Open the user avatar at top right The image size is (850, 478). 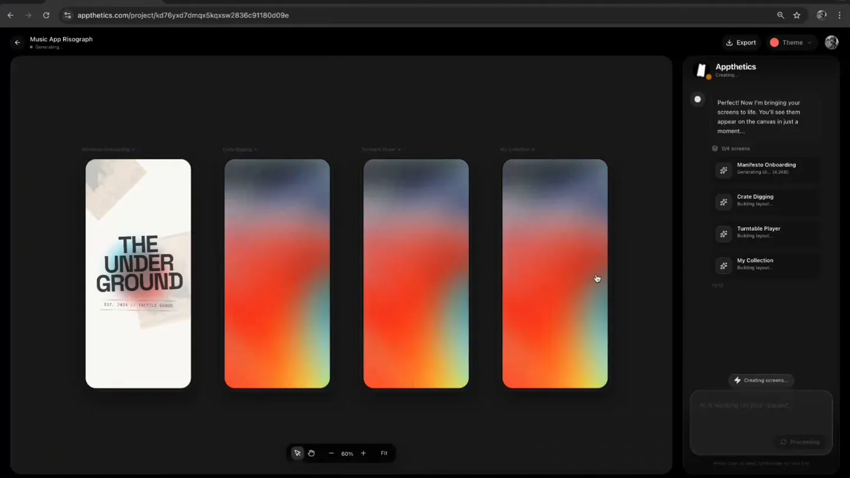pos(831,42)
